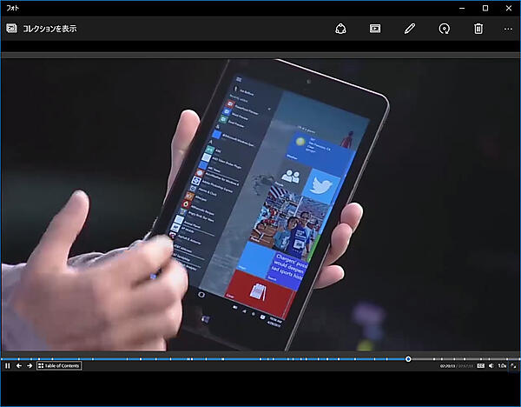Go to the next chapter with the right arrow
Screen dimensions: 521x407
click(x=30, y=366)
